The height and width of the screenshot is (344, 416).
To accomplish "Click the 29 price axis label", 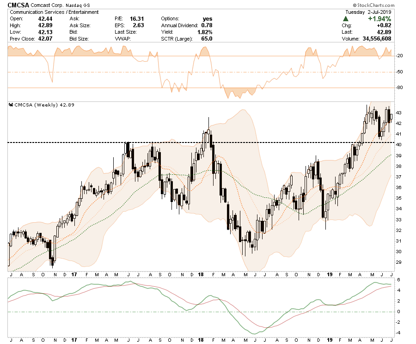I will 398,262.
